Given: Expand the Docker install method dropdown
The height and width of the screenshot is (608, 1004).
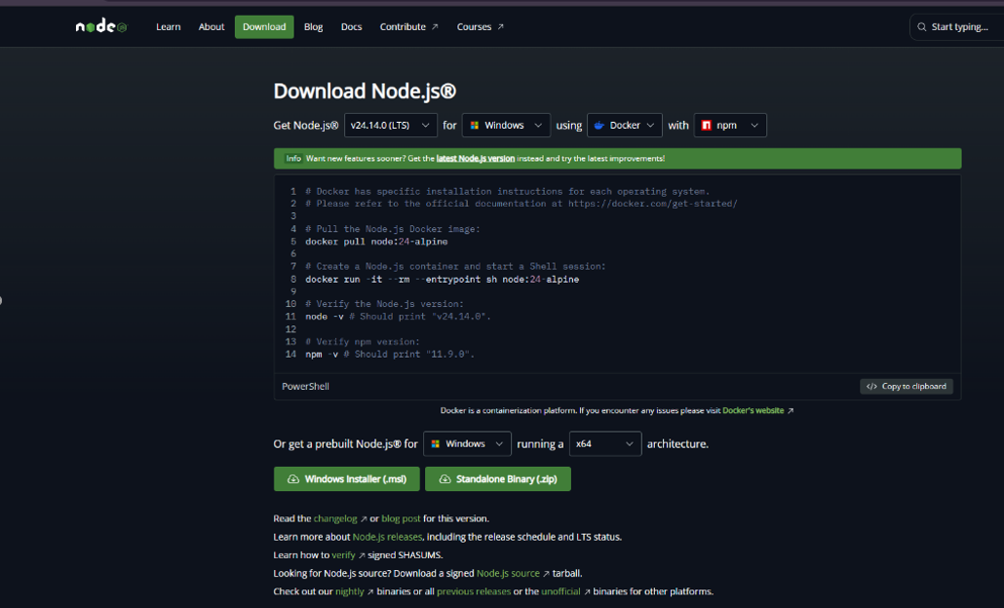Looking at the screenshot, I should click(x=625, y=126).
